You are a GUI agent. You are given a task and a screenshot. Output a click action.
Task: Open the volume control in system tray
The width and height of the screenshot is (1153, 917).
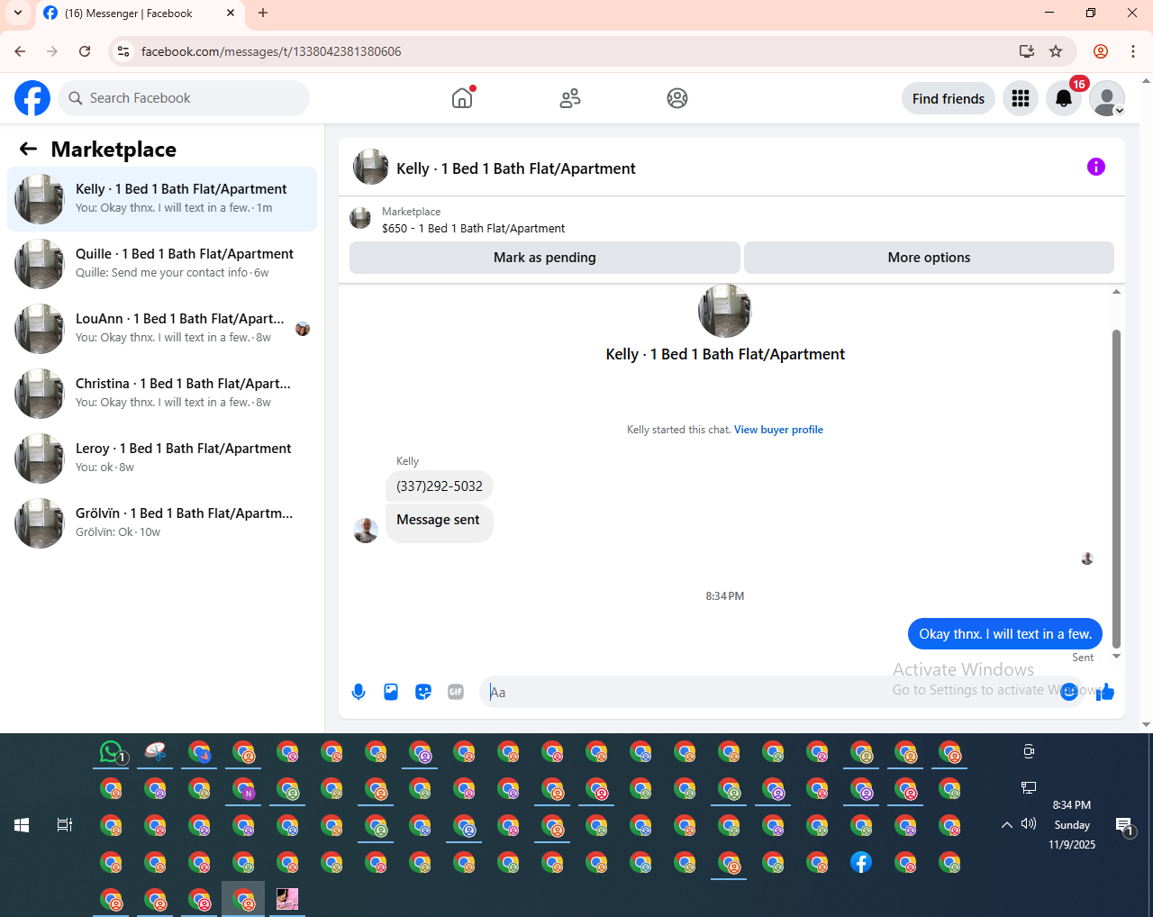pyautogui.click(x=1029, y=824)
